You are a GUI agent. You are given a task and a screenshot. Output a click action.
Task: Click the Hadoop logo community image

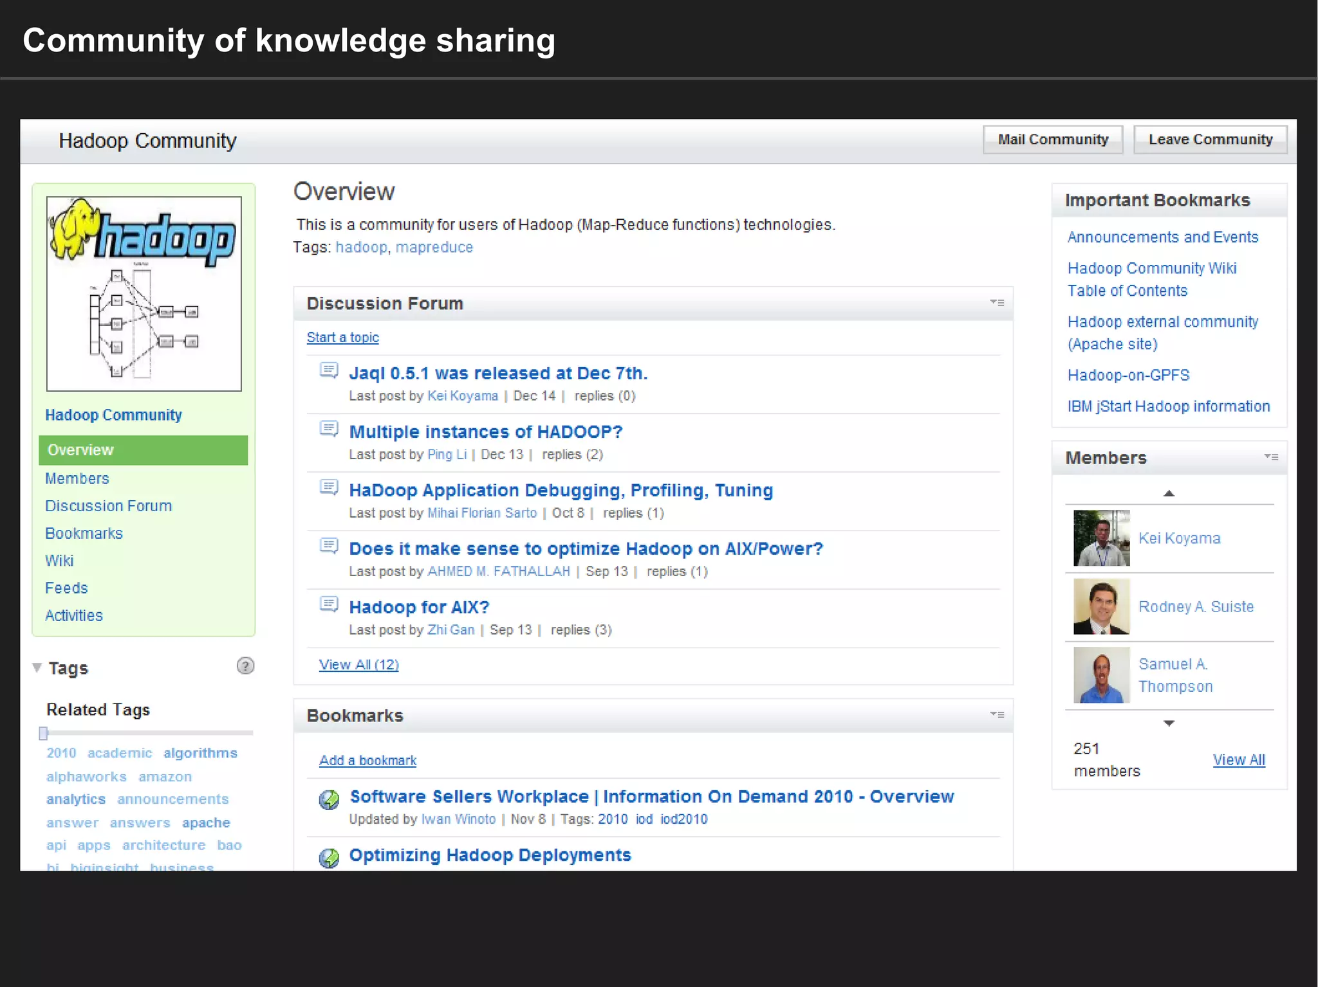(x=144, y=294)
